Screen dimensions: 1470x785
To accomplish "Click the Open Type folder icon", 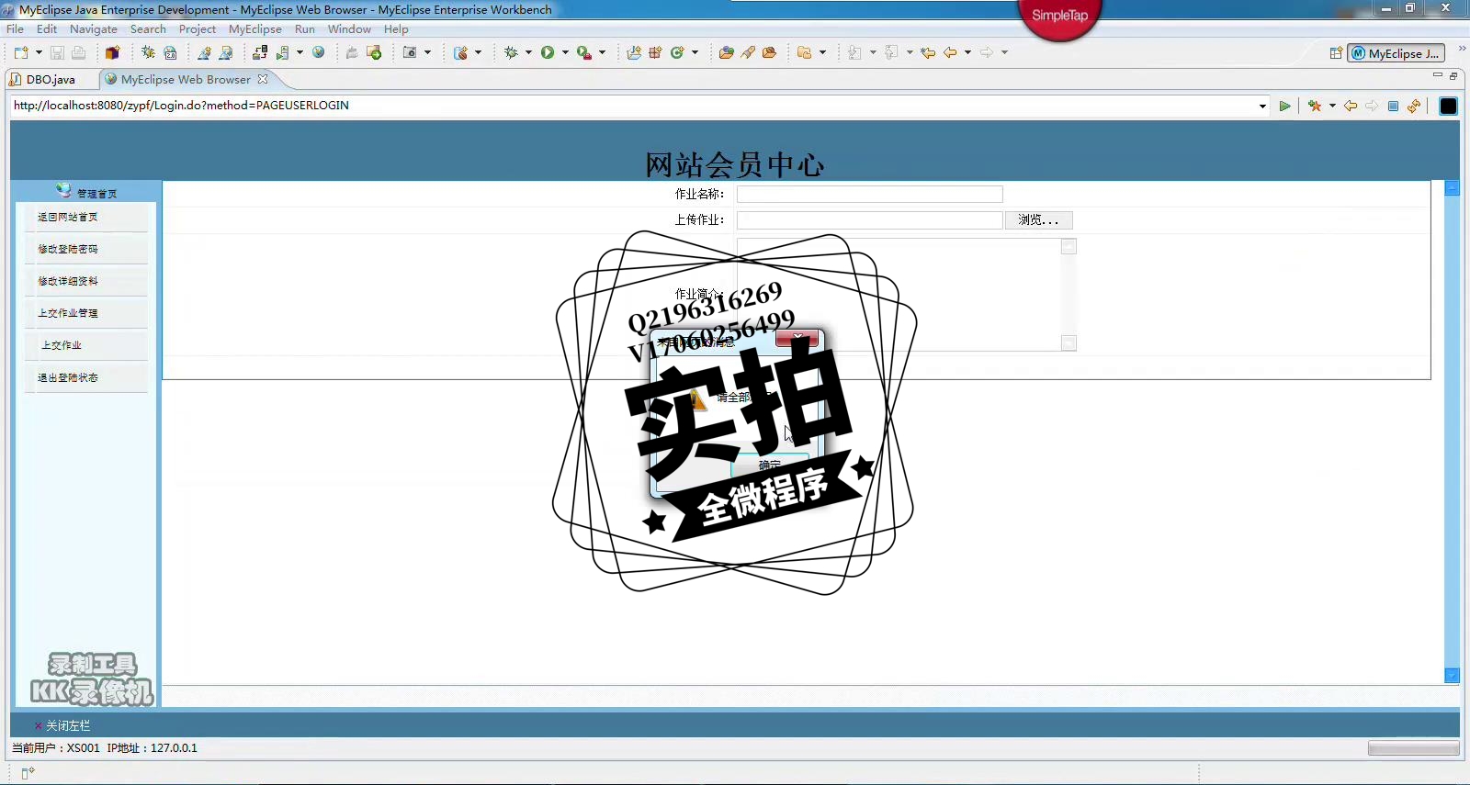I will pos(727,52).
